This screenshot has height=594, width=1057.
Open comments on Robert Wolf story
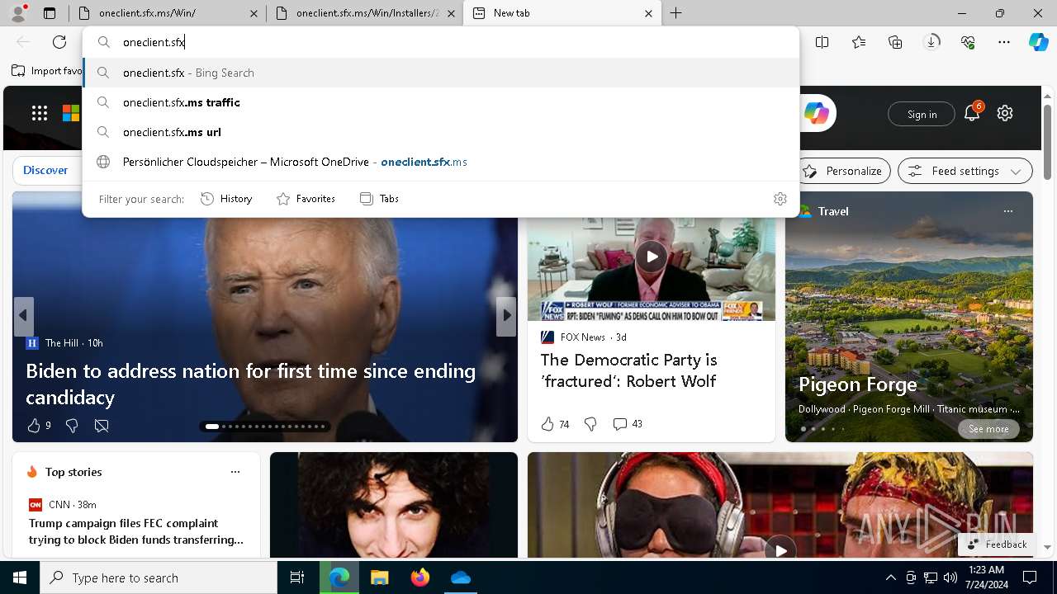(627, 424)
